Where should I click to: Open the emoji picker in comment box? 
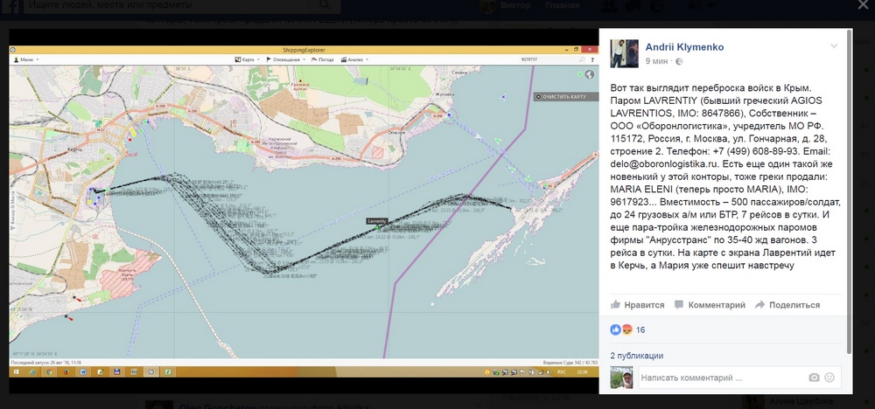[829, 378]
